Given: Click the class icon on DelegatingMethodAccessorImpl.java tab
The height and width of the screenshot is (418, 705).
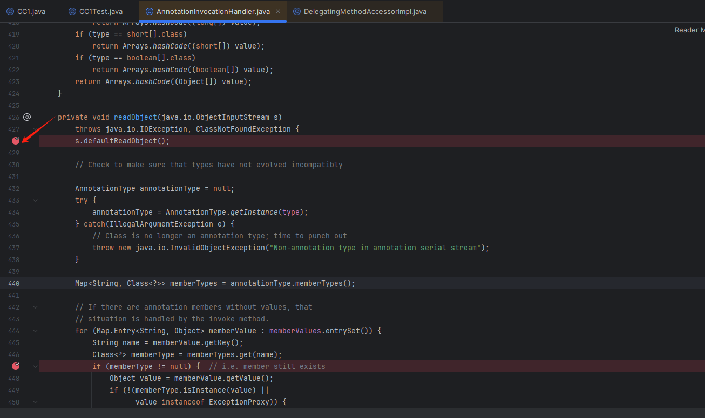Looking at the screenshot, I should tap(297, 11).
